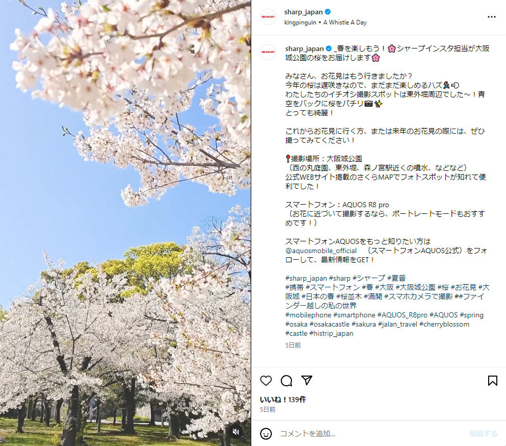
Task: Click the Sharp avatar beside the caption
Action: point(268,52)
